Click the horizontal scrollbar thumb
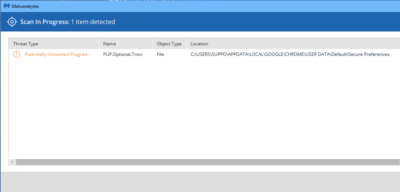 coord(207,162)
